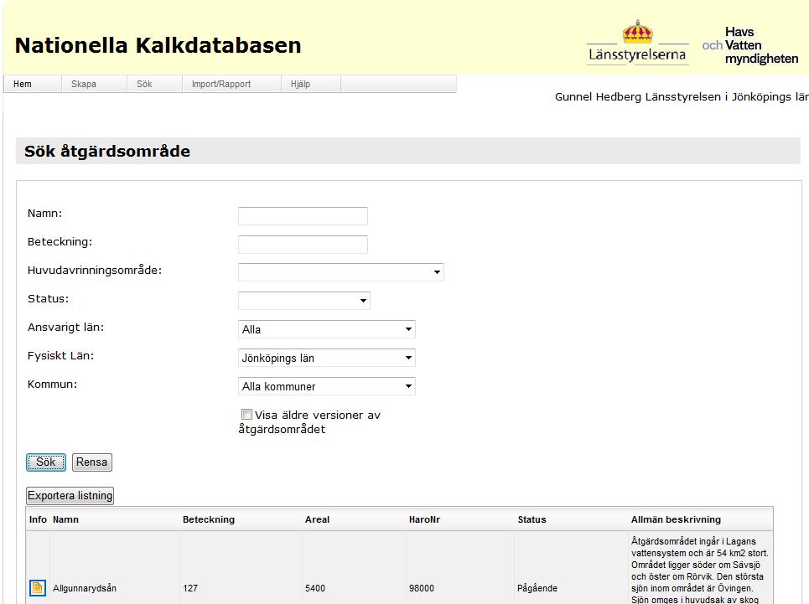
Task: Sort by Status column header
Action: [x=532, y=519]
